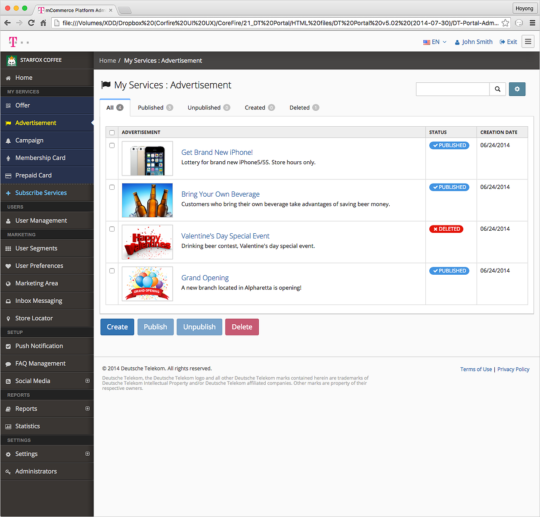Image resolution: width=540 pixels, height=517 pixels.
Task: Click the Marketing Area globe icon
Action: (8, 284)
